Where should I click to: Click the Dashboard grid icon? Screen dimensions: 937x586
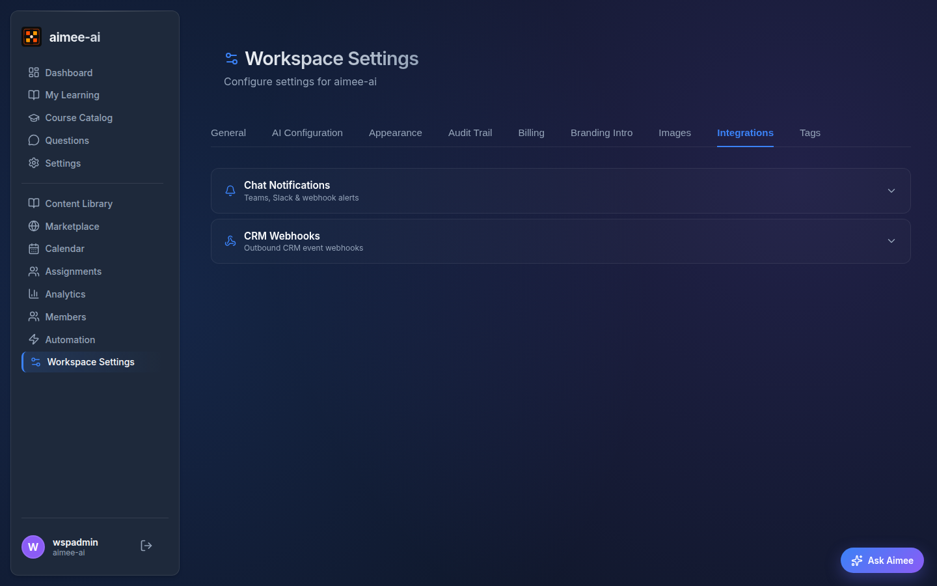pos(34,72)
